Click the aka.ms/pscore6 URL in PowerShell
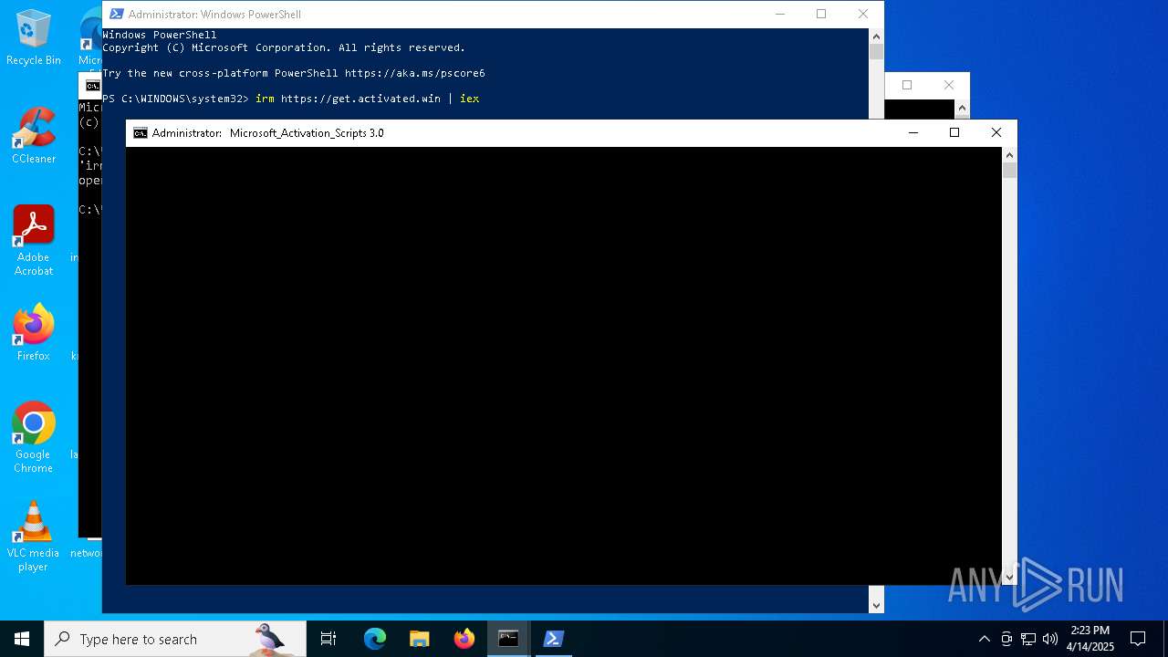The image size is (1168, 657). 415,73
